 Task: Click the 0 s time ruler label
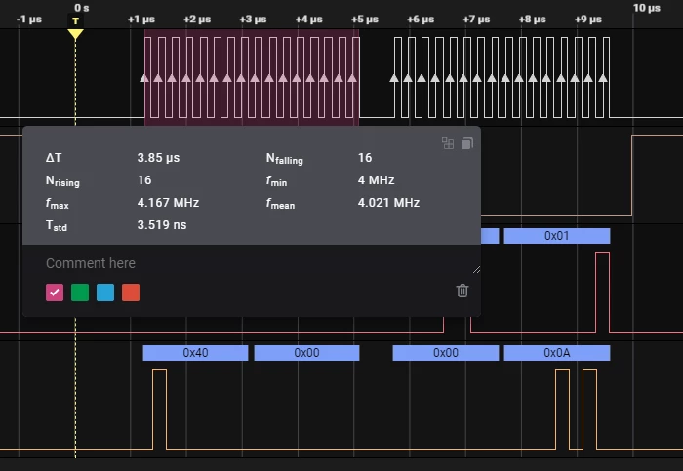pyautogui.click(x=81, y=8)
